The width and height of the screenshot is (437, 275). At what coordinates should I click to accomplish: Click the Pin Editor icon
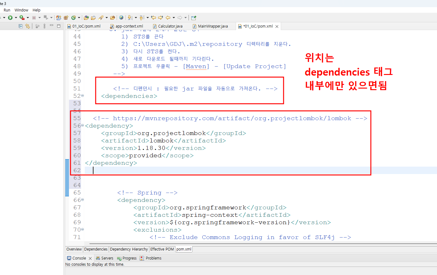(x=194, y=18)
